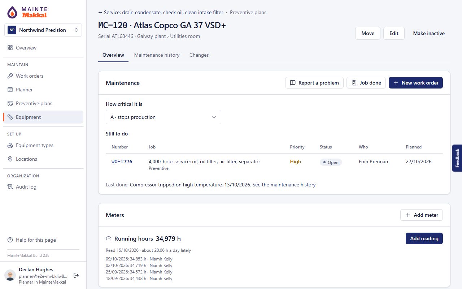Click the Equipment types cubes icon
The width and height of the screenshot is (462, 289).
pyautogui.click(x=10, y=145)
